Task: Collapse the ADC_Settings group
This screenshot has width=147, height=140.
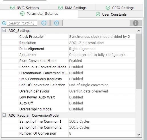Action: point(4,30)
